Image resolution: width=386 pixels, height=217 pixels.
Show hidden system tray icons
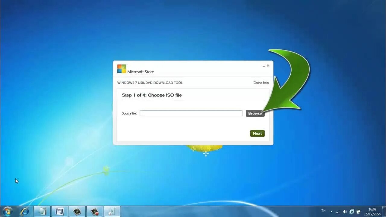click(x=331, y=212)
